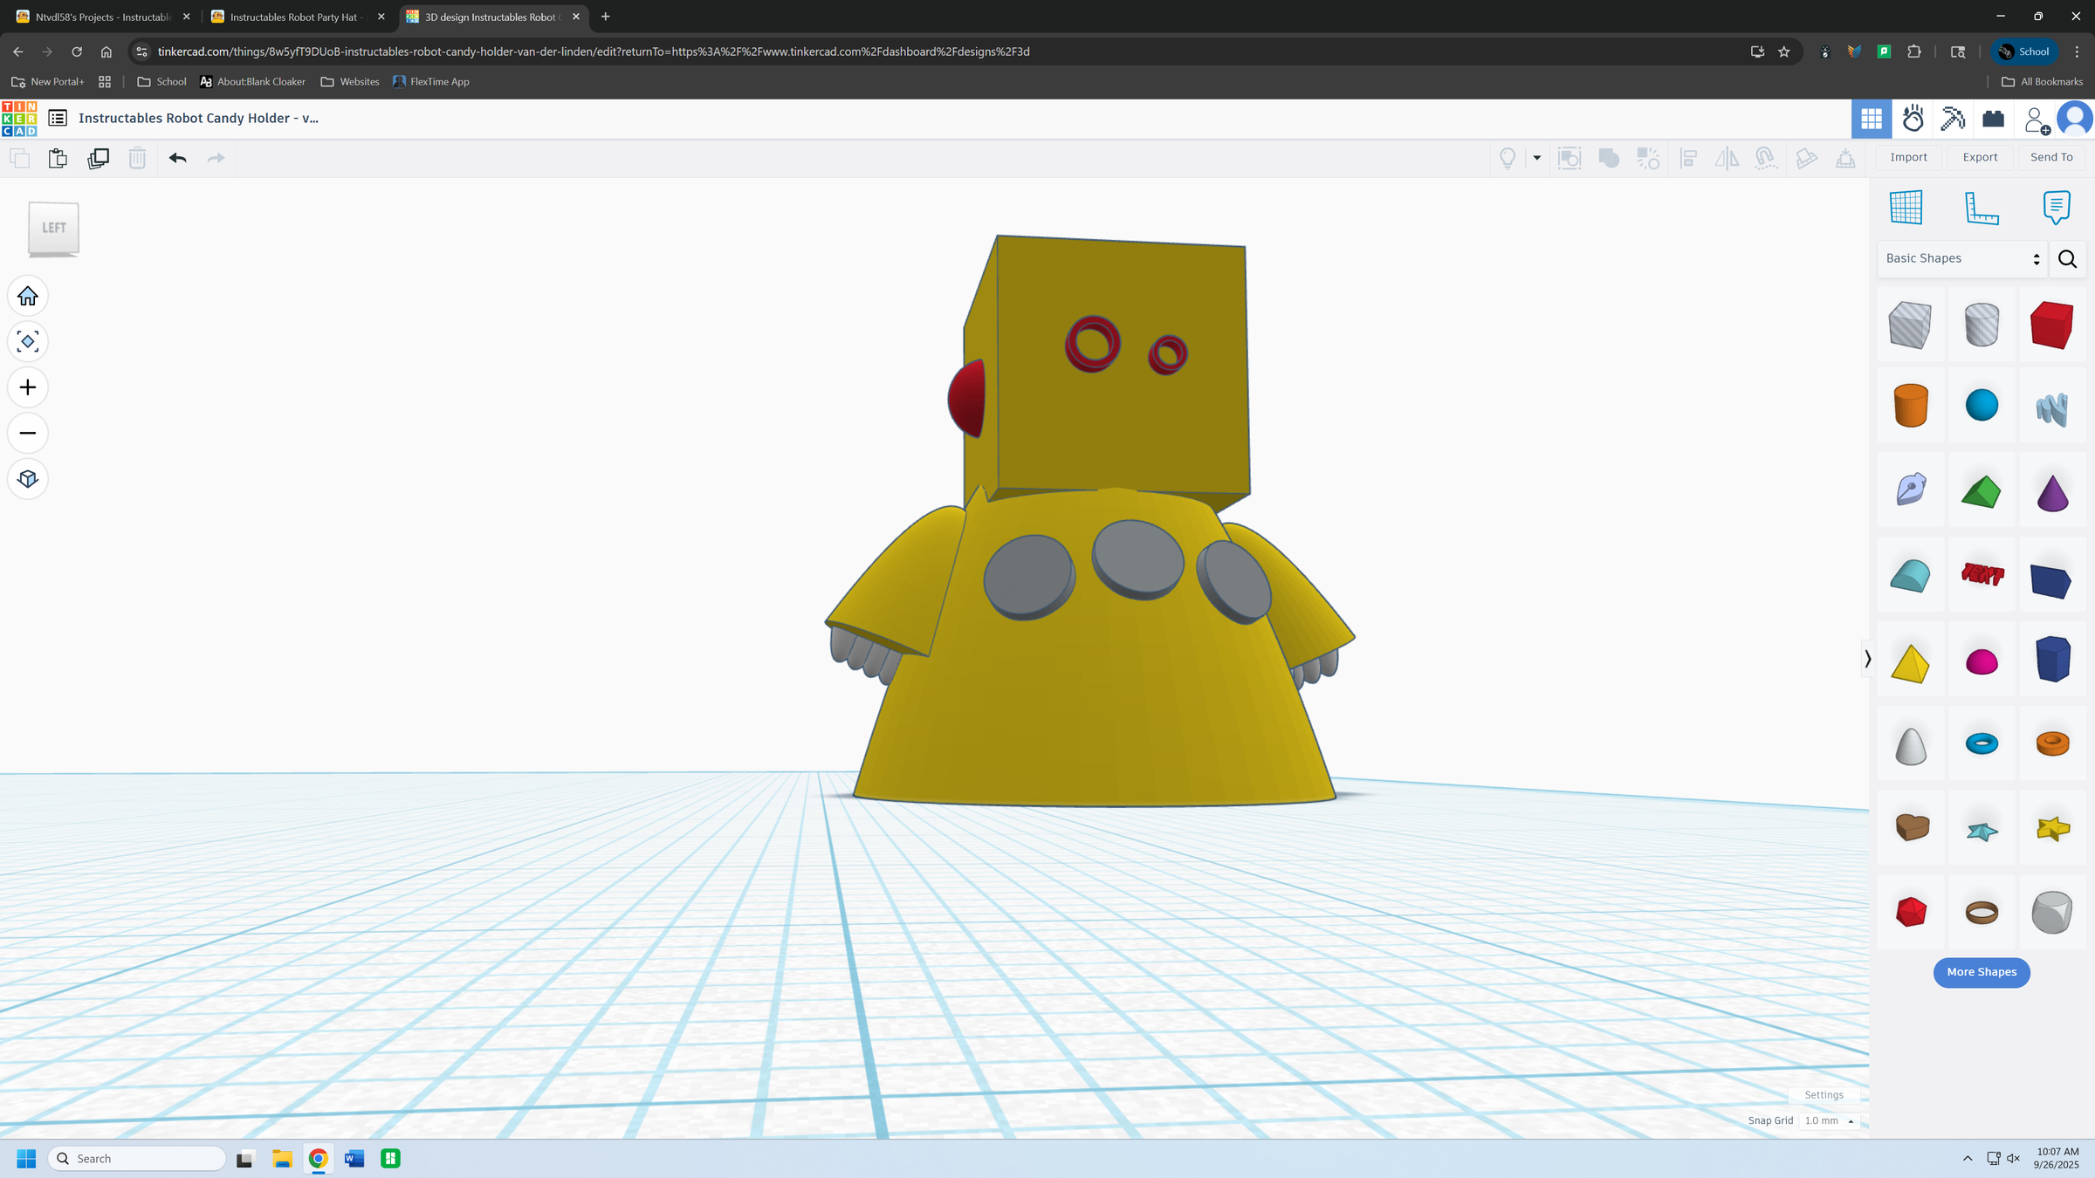
Task: Click the Align tool icon
Action: tap(1688, 158)
